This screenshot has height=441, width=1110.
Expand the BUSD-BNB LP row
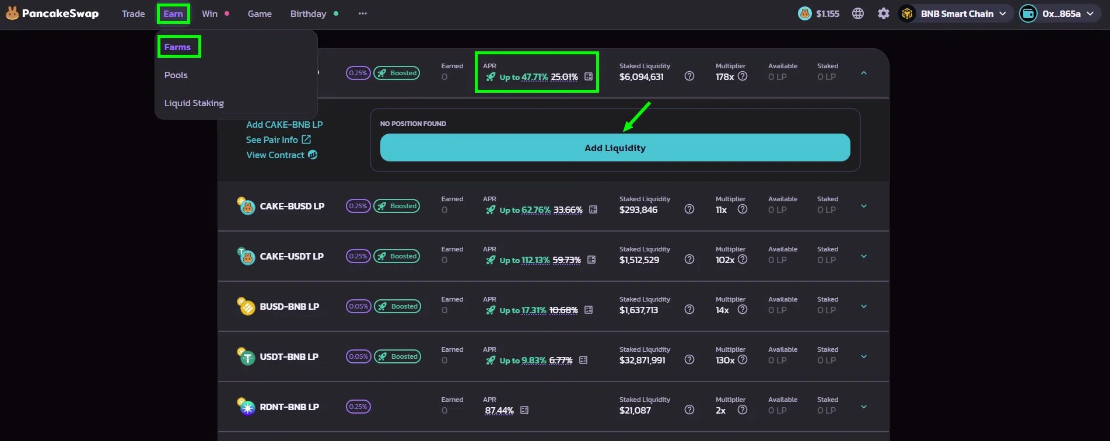pos(864,306)
